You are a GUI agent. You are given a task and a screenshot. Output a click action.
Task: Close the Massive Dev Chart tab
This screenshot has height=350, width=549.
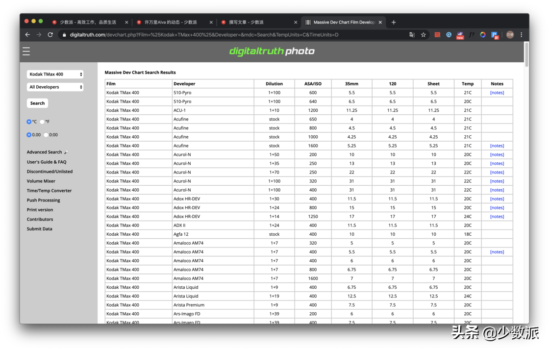380,22
